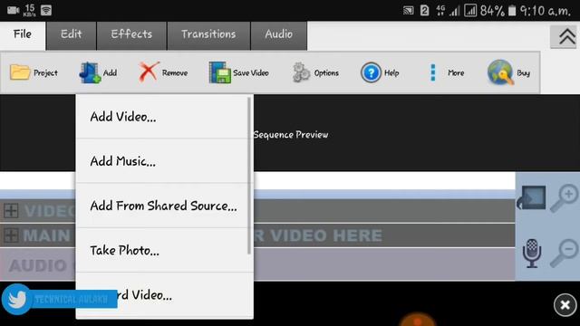Click the Save Video icon

point(219,72)
